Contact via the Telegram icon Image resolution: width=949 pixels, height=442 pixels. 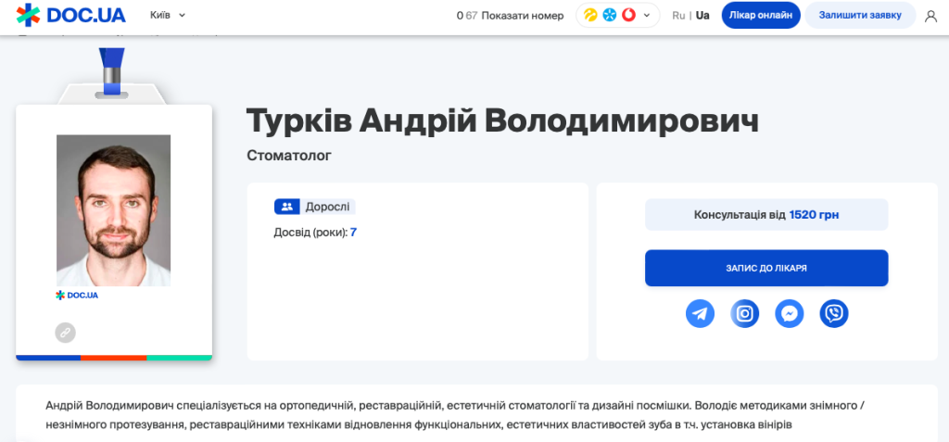(x=700, y=314)
